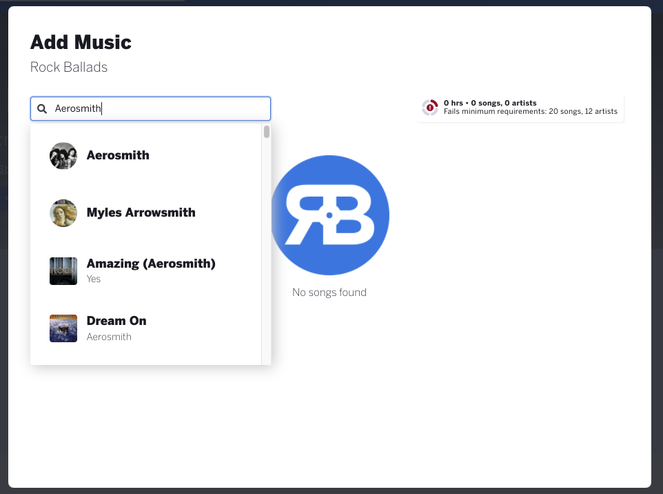Click the blue RB logo placeholder
This screenshot has width=663, height=494.
tap(330, 215)
